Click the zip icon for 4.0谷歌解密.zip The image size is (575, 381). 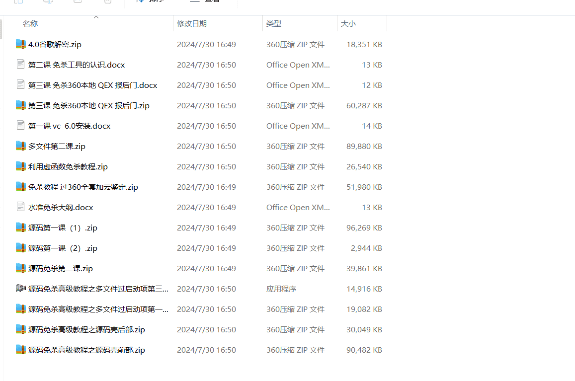click(x=20, y=44)
